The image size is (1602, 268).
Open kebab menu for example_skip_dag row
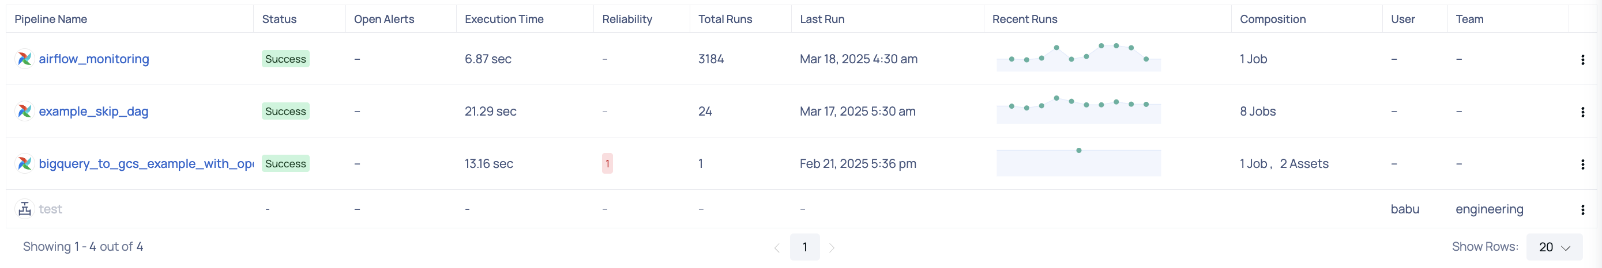[1582, 112]
